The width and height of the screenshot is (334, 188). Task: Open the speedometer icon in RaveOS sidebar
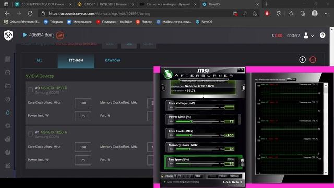pyautogui.click(x=8, y=73)
